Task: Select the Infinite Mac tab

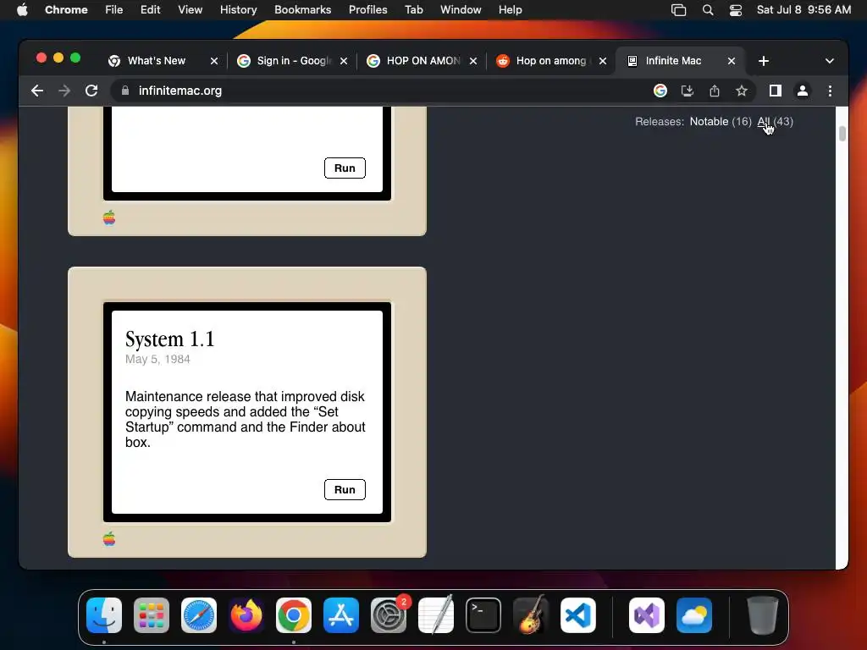Action: [673, 61]
